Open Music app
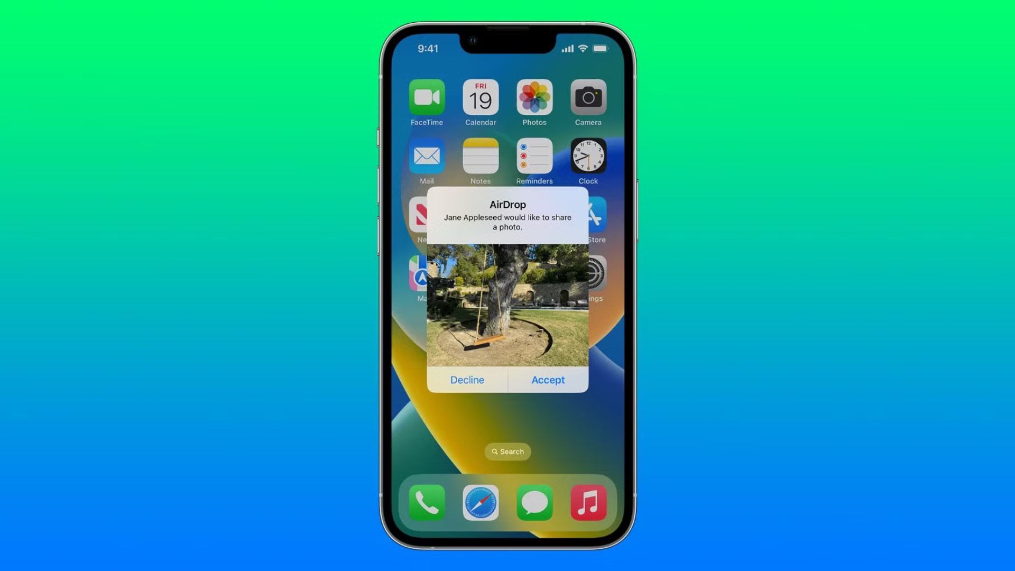The image size is (1015, 571). click(x=589, y=503)
